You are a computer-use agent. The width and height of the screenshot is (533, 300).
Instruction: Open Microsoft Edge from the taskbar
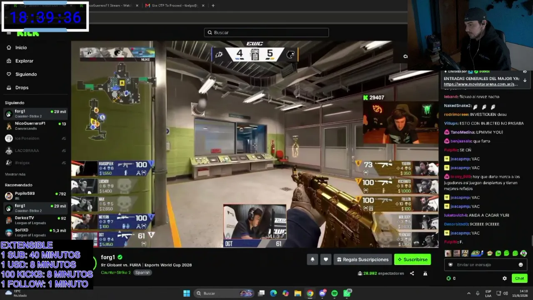coord(273,293)
